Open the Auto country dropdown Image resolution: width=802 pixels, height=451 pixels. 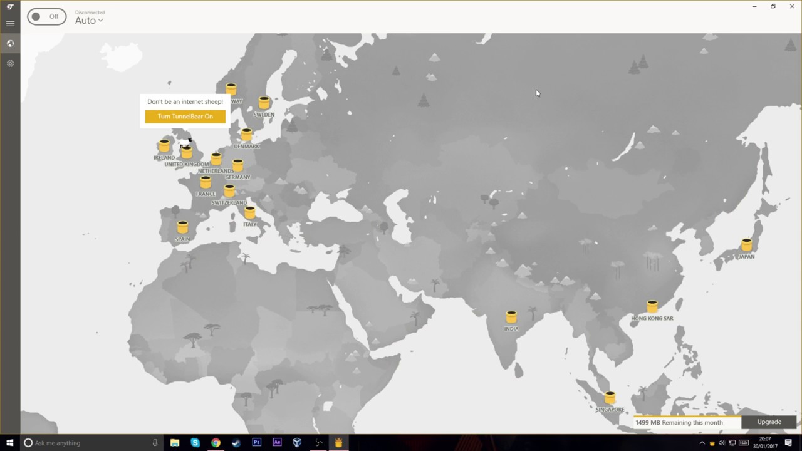coord(89,21)
